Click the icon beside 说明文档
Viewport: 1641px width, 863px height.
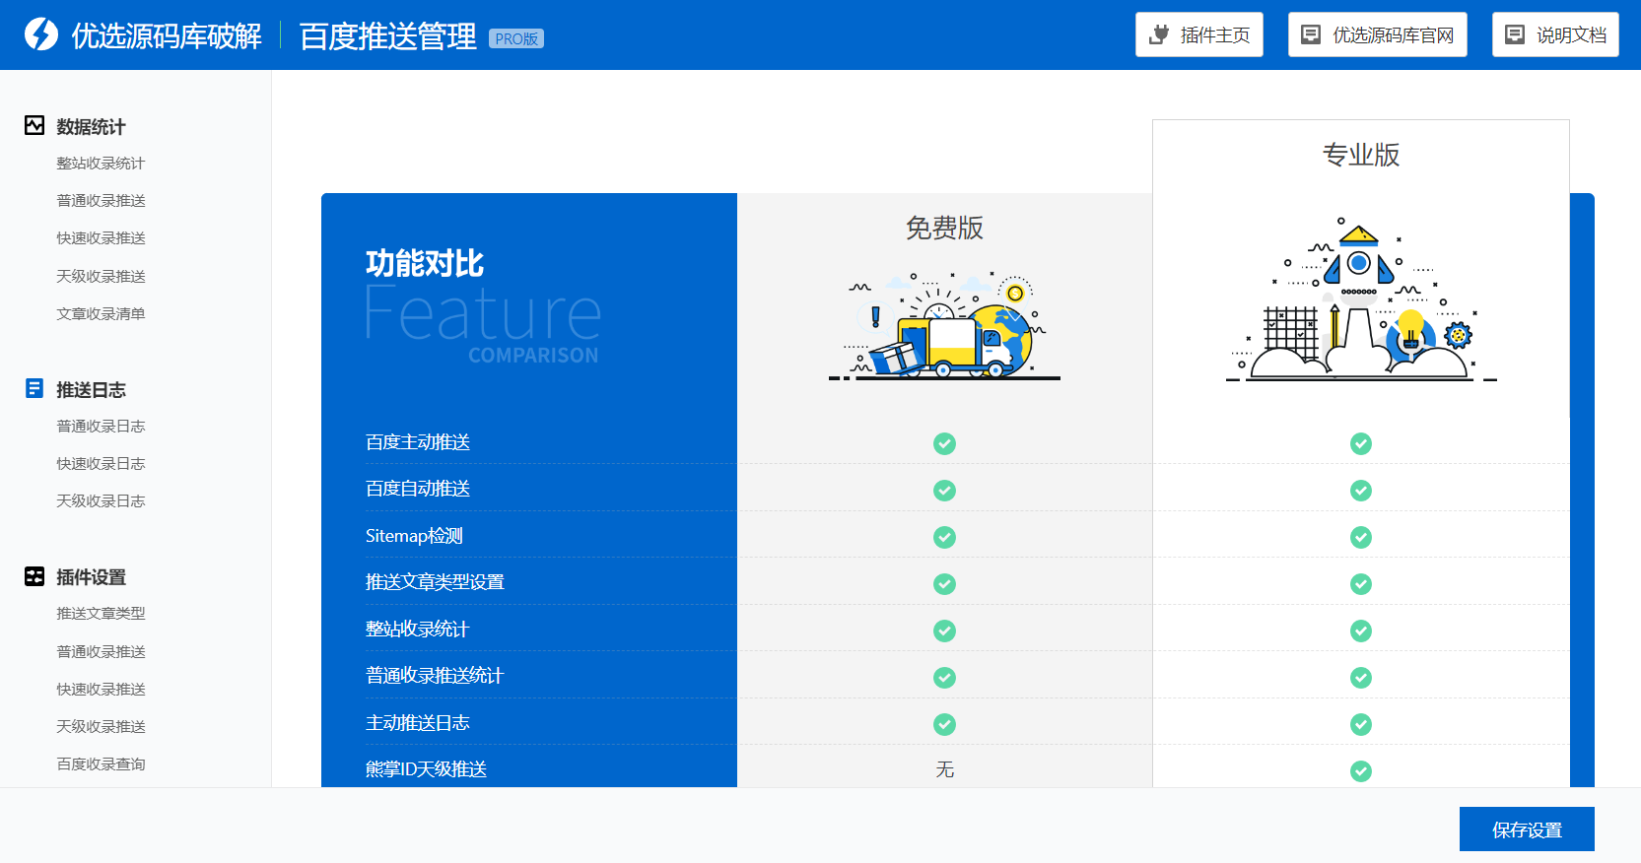tap(1515, 34)
